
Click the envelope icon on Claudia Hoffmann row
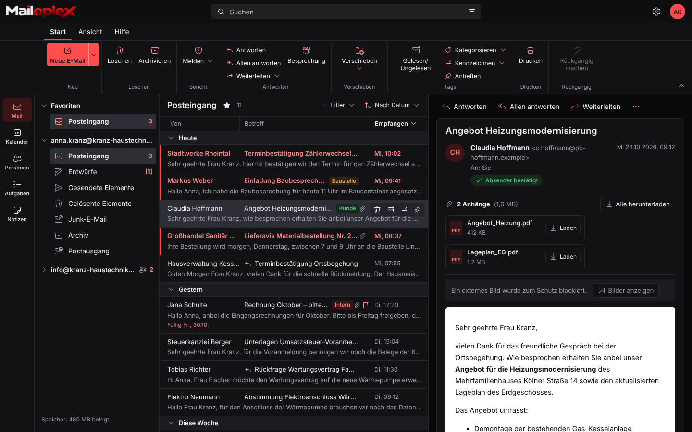(391, 209)
